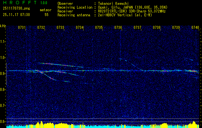This screenshot has width=202, height=128.
Task: Click the 0733 time marker
Action: click(x=60, y=28)
